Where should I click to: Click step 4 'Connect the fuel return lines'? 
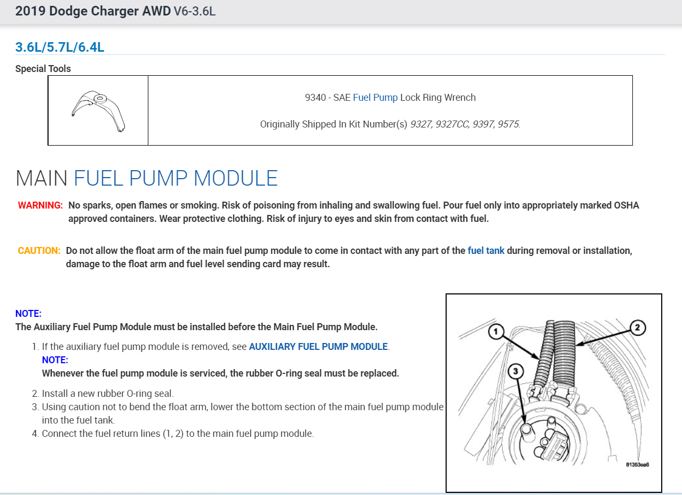tap(178, 434)
